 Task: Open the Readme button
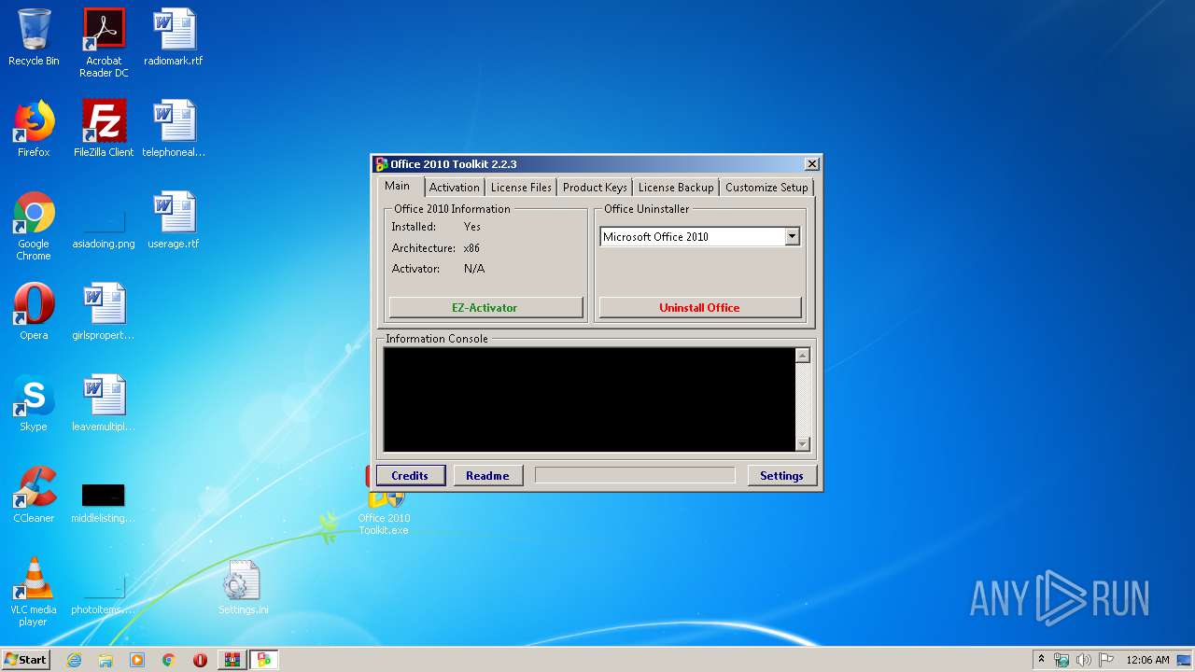click(x=487, y=475)
